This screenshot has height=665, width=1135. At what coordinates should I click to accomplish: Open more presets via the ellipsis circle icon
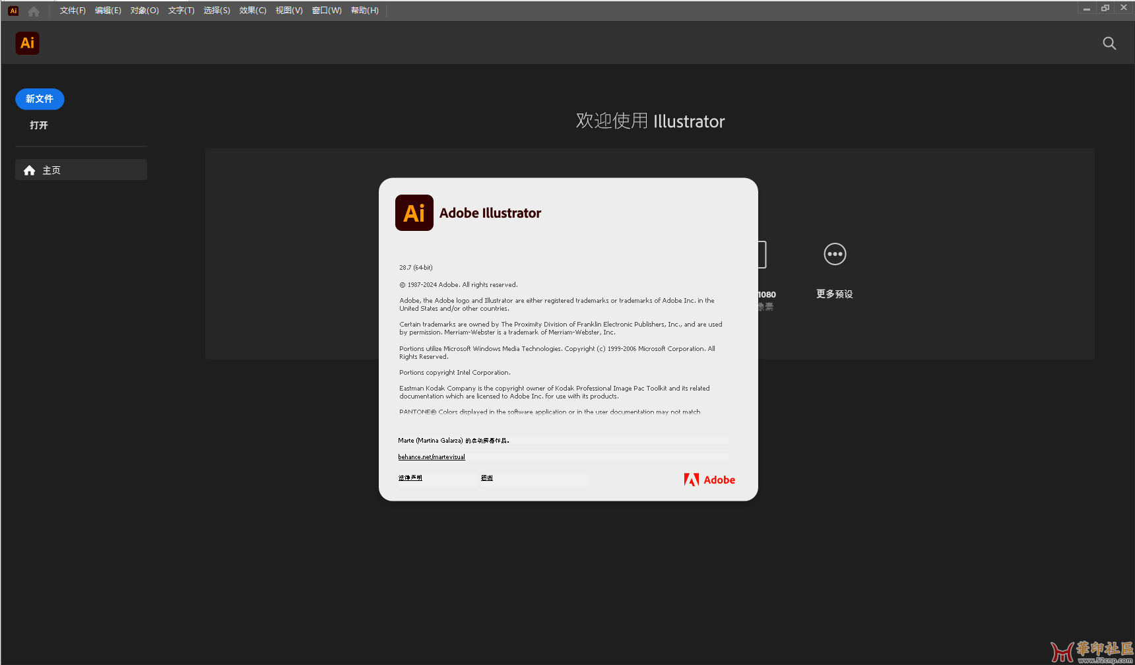[x=835, y=254]
